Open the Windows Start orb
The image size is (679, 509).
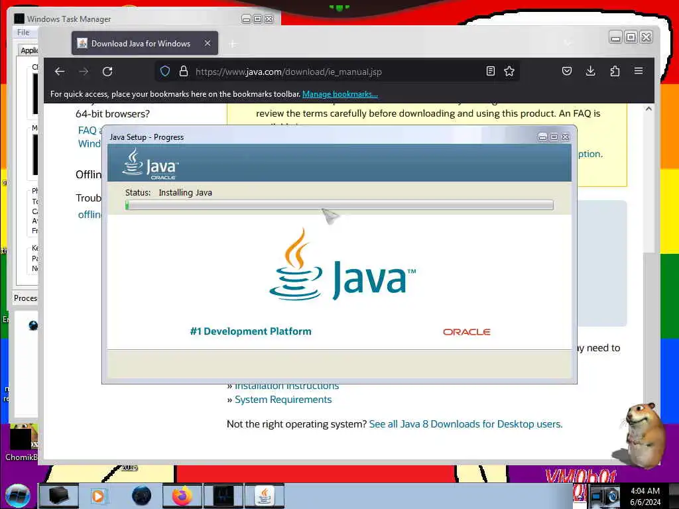point(18,496)
